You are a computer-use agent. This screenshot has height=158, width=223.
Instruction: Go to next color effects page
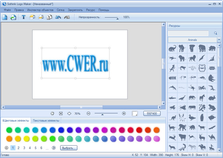[54, 148]
